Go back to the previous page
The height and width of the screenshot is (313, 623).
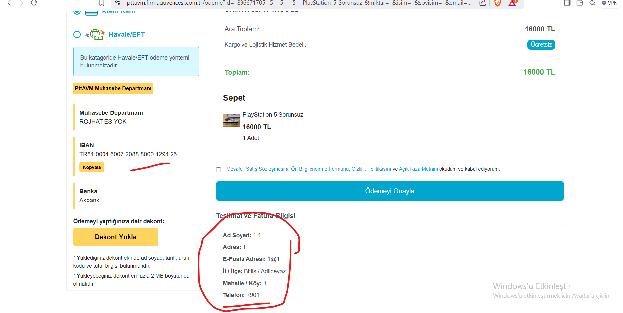coord(9,3)
